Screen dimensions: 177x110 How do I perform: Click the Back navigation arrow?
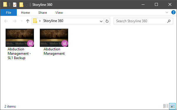tap(6, 21)
